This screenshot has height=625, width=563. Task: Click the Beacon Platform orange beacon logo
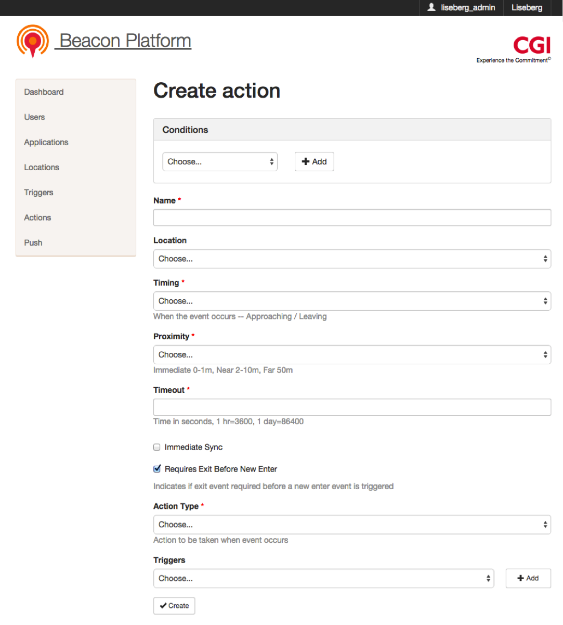[33, 41]
